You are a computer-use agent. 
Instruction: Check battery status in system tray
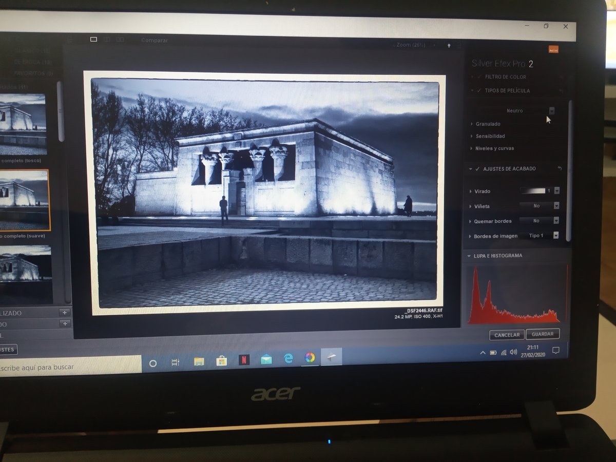[493, 353]
